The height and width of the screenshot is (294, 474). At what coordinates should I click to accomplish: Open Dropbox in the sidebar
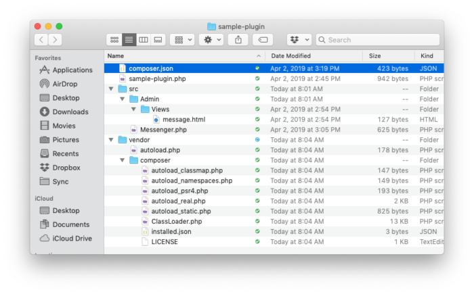tap(60, 168)
